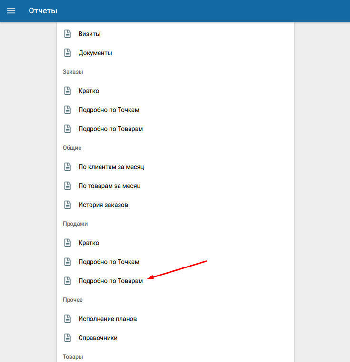Select Кратко report in Продажи section

point(89,243)
